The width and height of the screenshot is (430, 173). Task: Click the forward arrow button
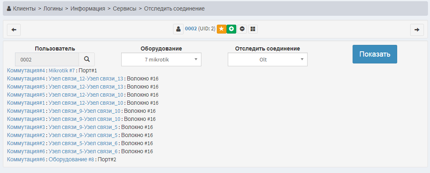(x=417, y=30)
